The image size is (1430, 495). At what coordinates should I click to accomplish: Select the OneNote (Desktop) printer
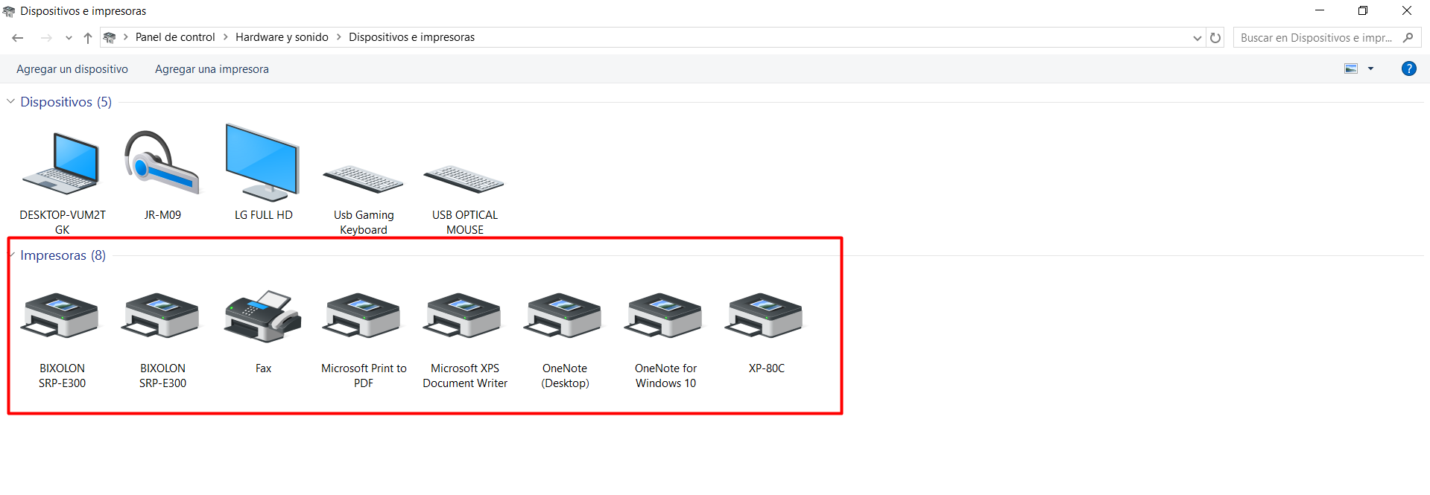[x=565, y=317]
